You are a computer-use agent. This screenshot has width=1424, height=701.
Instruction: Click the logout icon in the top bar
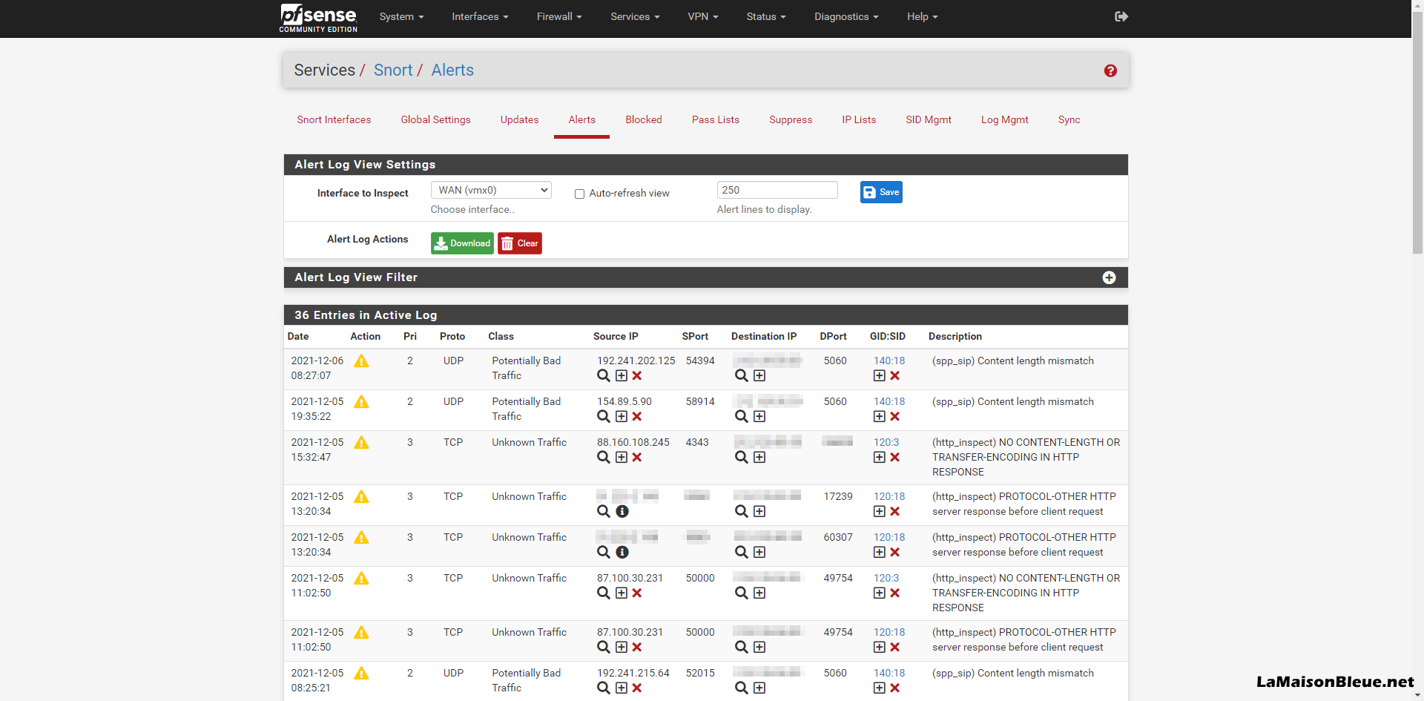coord(1121,16)
